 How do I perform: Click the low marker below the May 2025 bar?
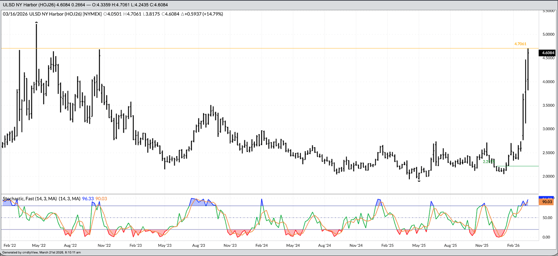419,181
